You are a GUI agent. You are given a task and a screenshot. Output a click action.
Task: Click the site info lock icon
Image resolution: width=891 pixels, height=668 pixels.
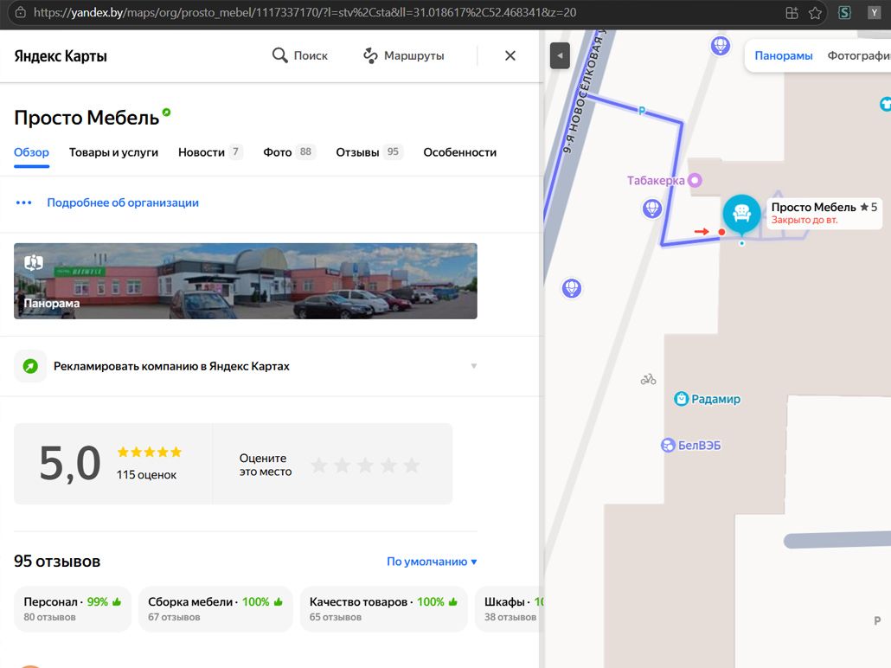[20, 12]
